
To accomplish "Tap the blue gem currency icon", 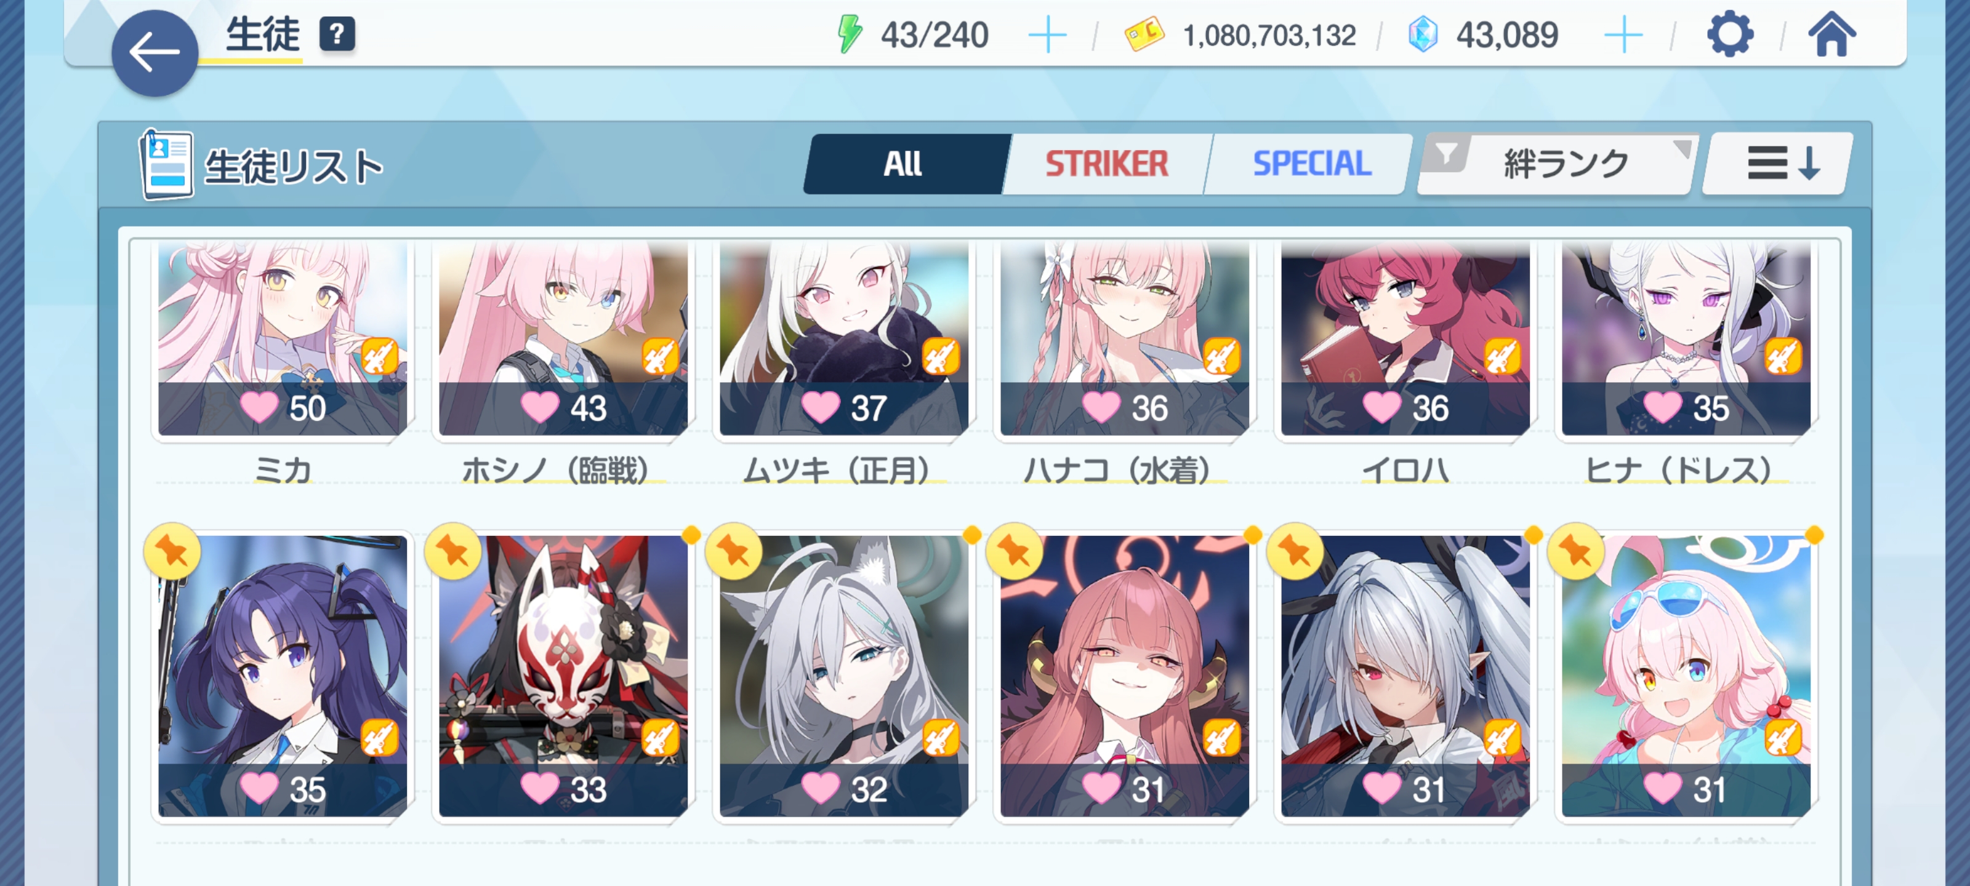I will (x=1423, y=35).
